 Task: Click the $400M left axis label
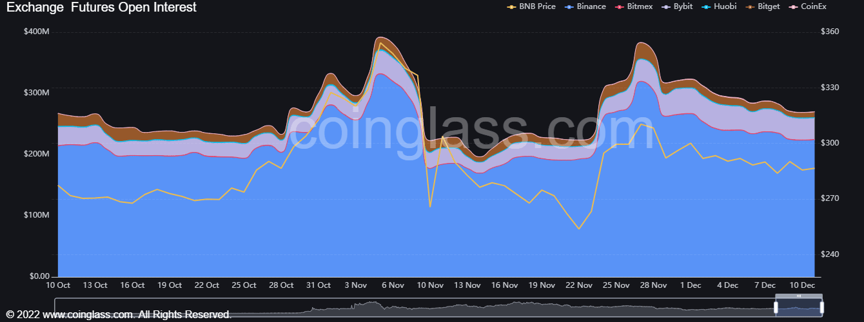click(x=36, y=32)
